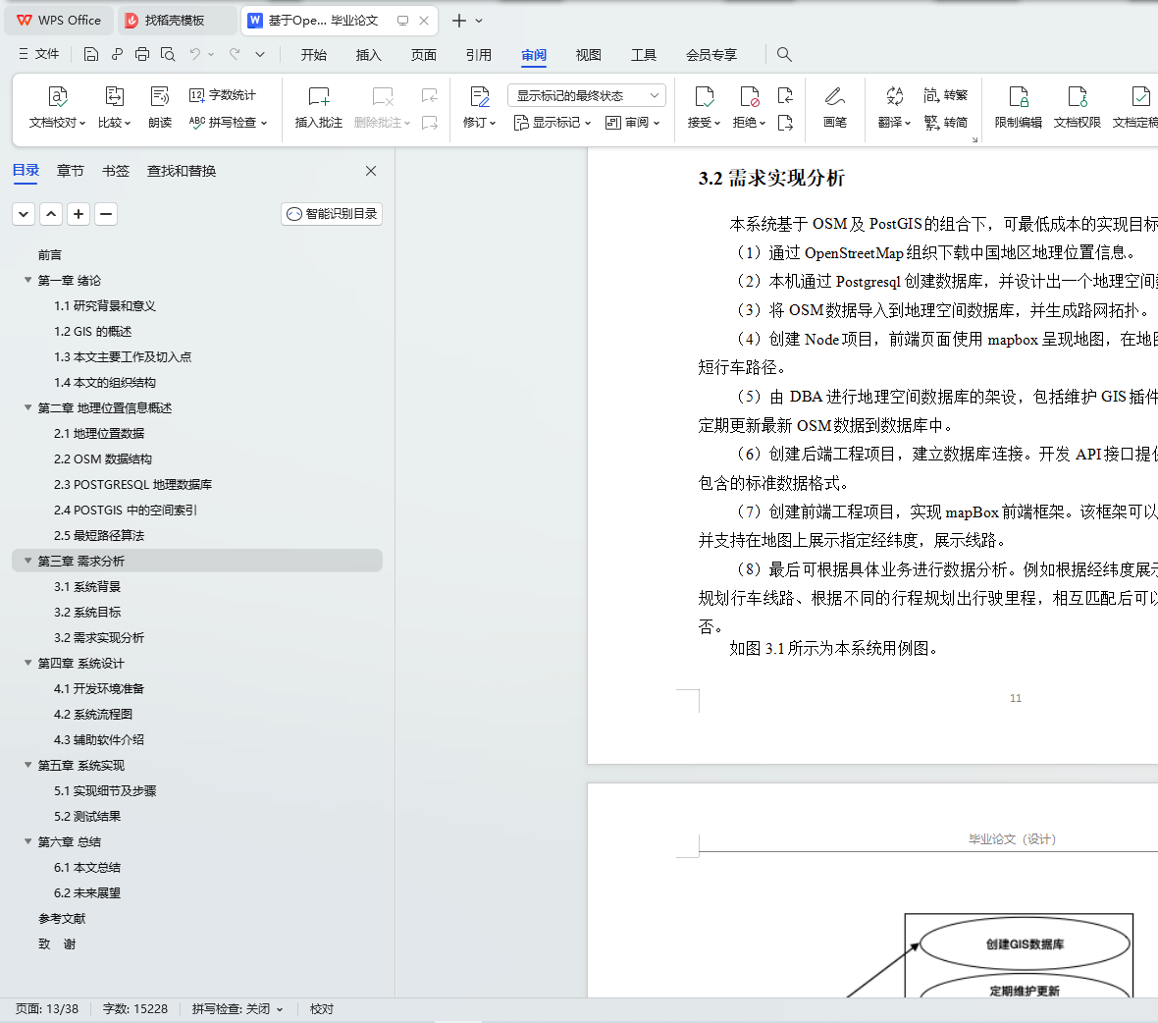
Task: Click 智能识别目录 button
Action: click(x=332, y=213)
